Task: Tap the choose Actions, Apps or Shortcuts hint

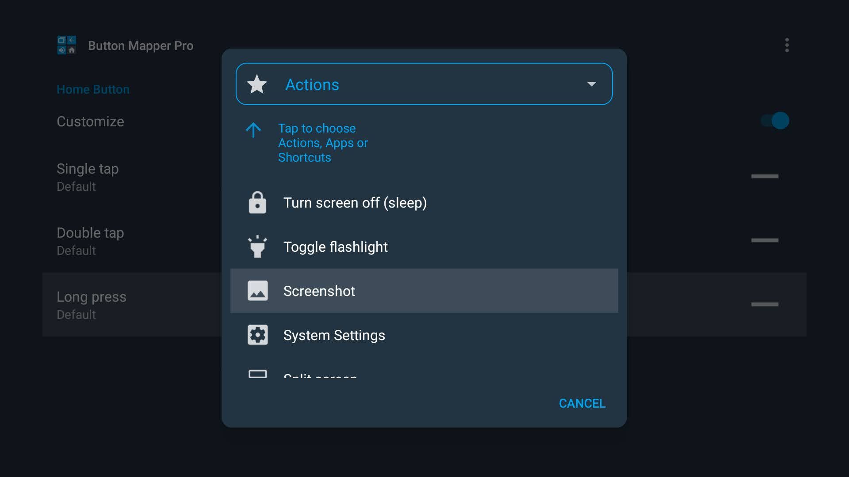Action: (x=323, y=143)
